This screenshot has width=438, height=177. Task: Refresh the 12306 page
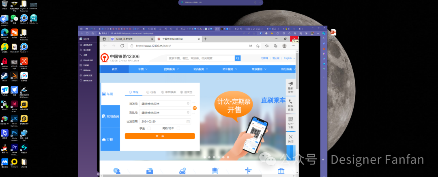(x=121, y=46)
